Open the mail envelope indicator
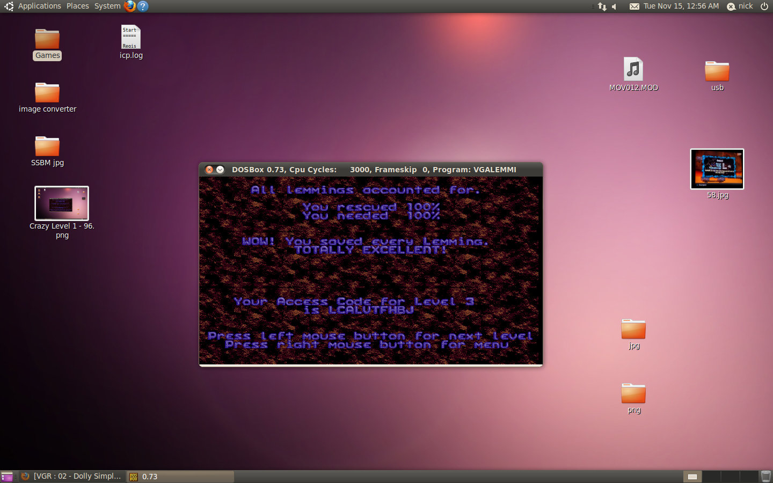The width and height of the screenshot is (773, 483). point(634,6)
